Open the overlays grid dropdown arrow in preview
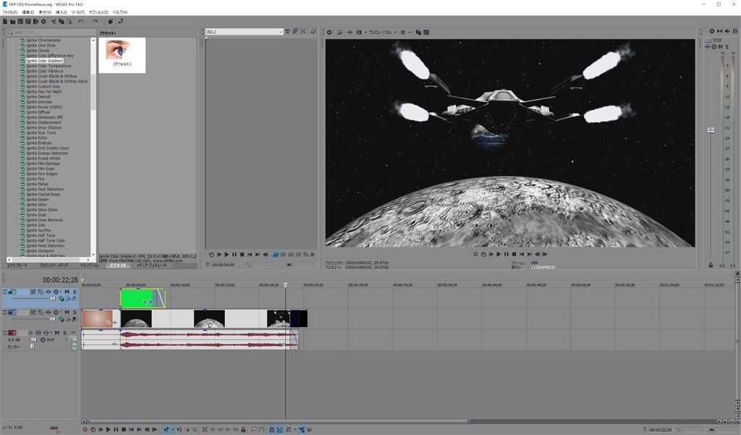This screenshot has height=435, width=741. pyautogui.click(x=410, y=32)
